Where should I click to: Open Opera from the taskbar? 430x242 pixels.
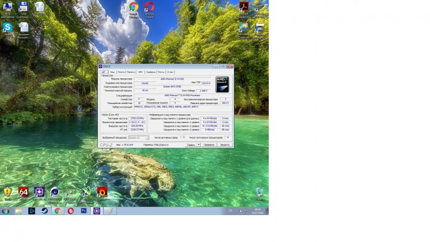[x=70, y=211]
